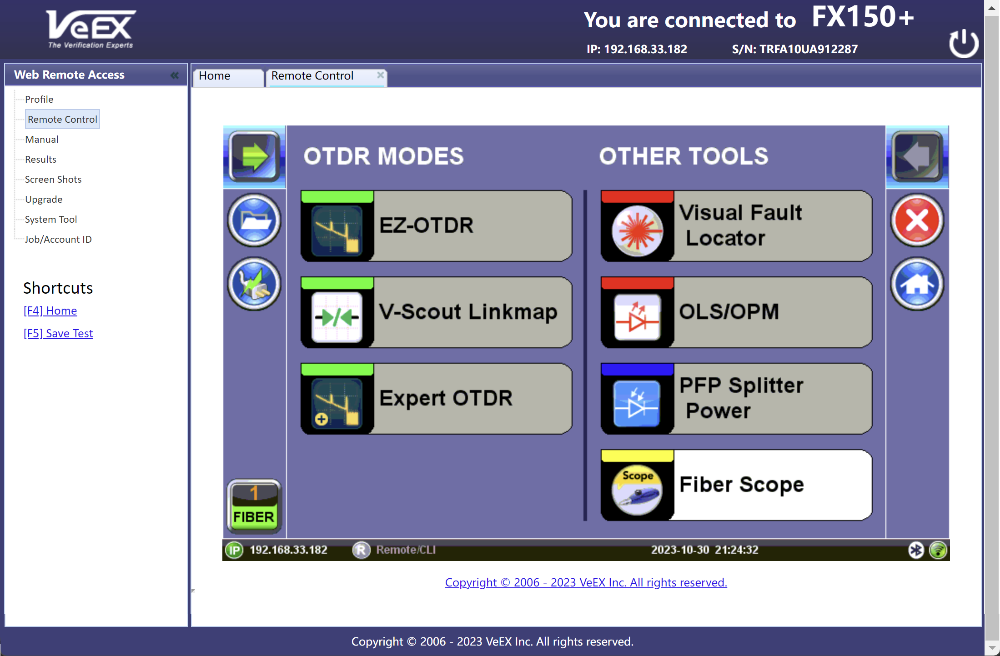Open Screen Shots in the sidebar
Screen dimensions: 1000x656
53,179
